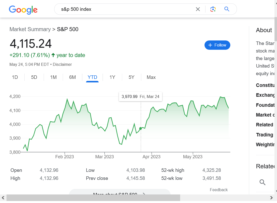Select the Max chart range
The image size is (277, 203).
pos(151,77)
